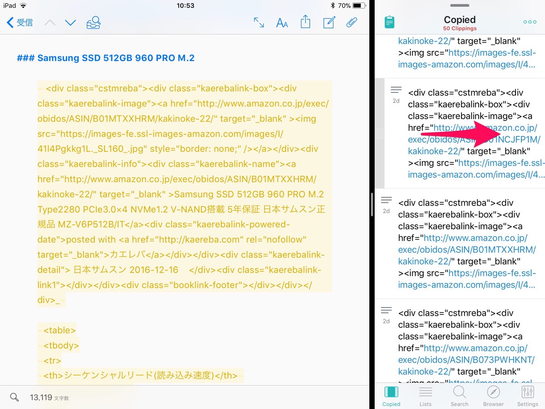Tap the "<tr>" line in the editor

[x=52, y=360]
